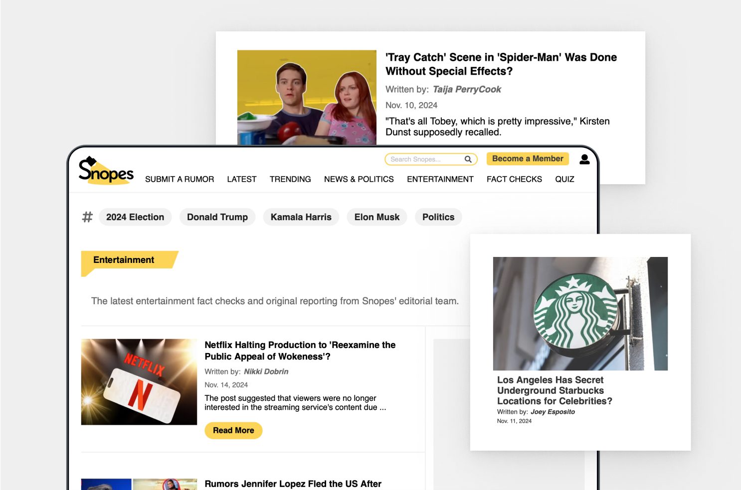Select News & Politics in navigation

(x=359, y=179)
